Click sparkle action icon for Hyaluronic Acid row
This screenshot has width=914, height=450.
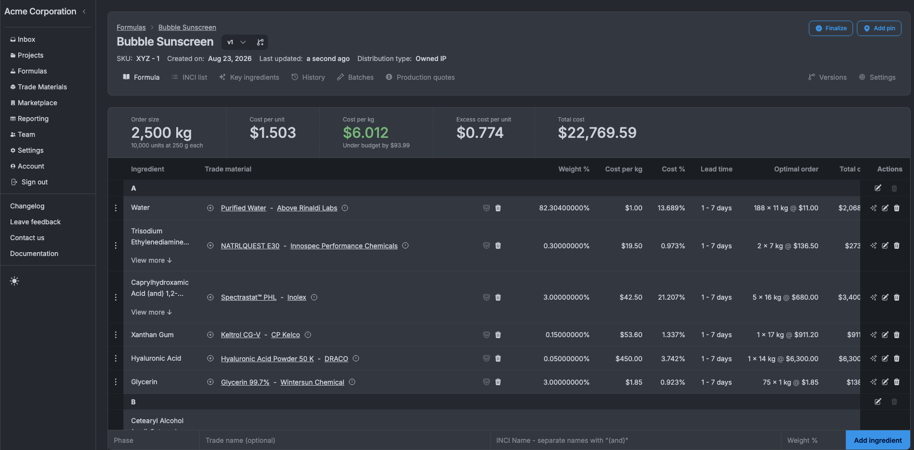click(x=874, y=358)
